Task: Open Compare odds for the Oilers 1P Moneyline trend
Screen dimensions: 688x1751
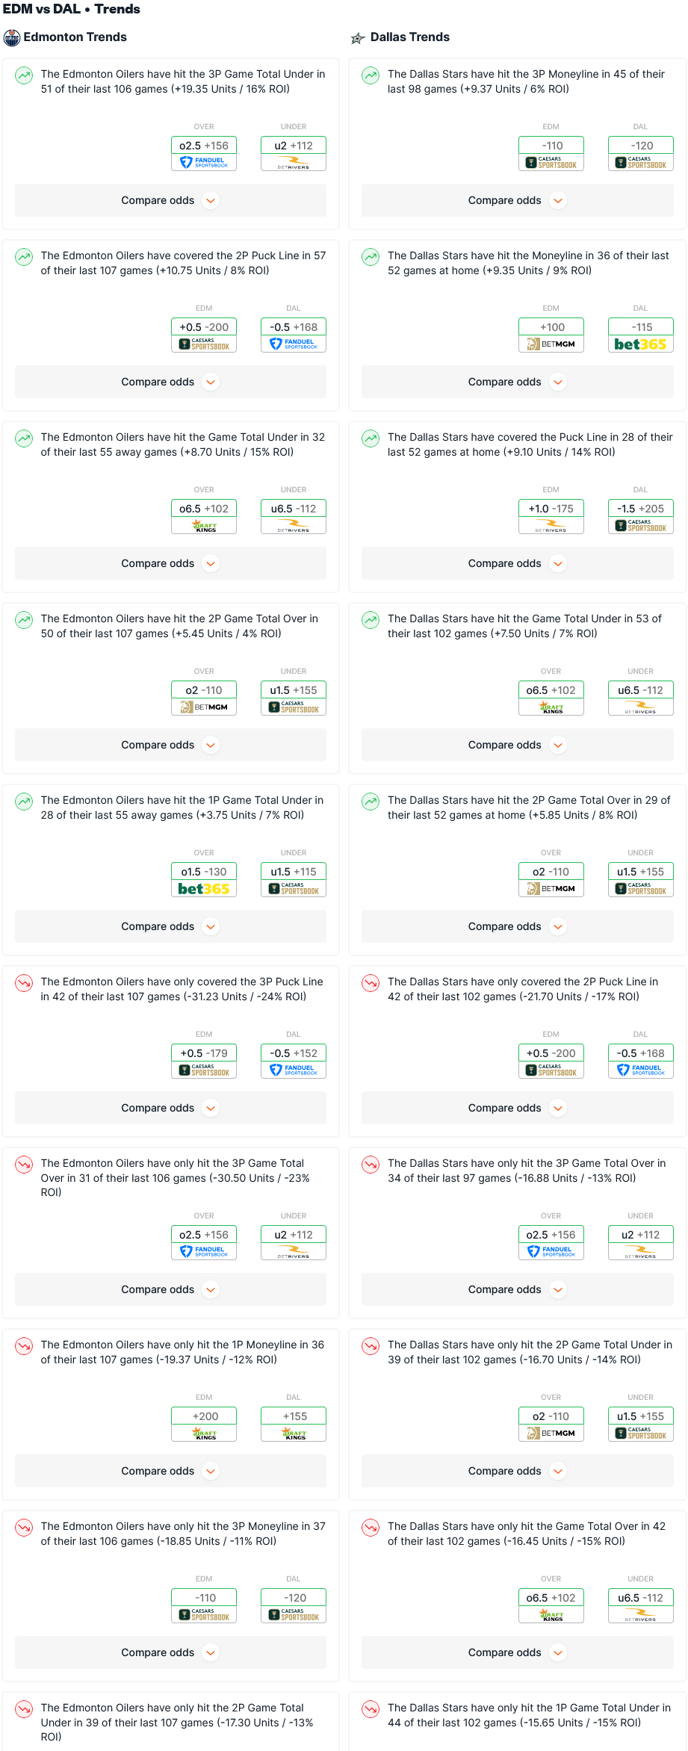Action: point(170,1471)
